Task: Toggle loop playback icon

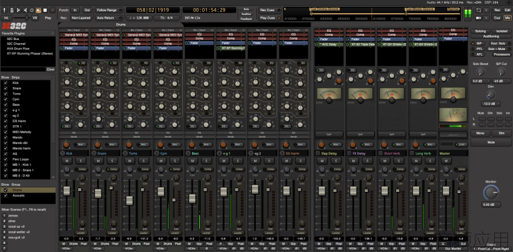Action: tap(32, 10)
